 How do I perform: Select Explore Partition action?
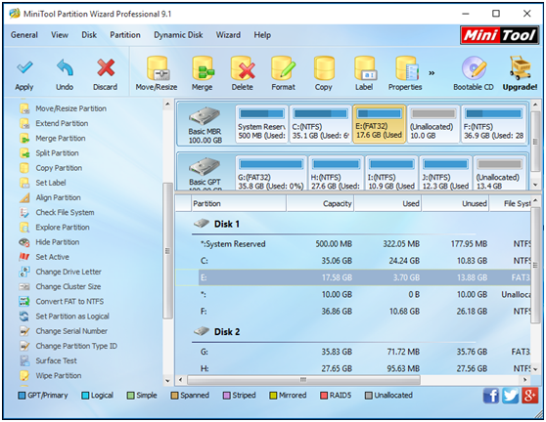click(x=55, y=228)
